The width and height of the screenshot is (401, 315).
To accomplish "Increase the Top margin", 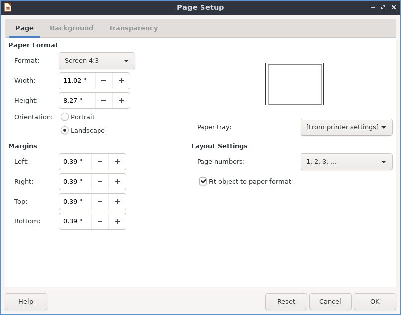I will click(x=117, y=202).
